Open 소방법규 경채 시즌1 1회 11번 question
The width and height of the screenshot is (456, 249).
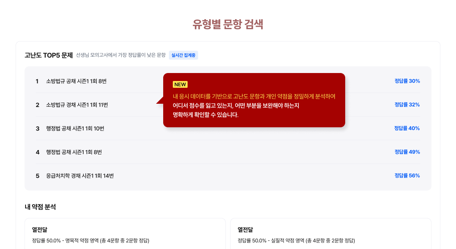(77, 105)
